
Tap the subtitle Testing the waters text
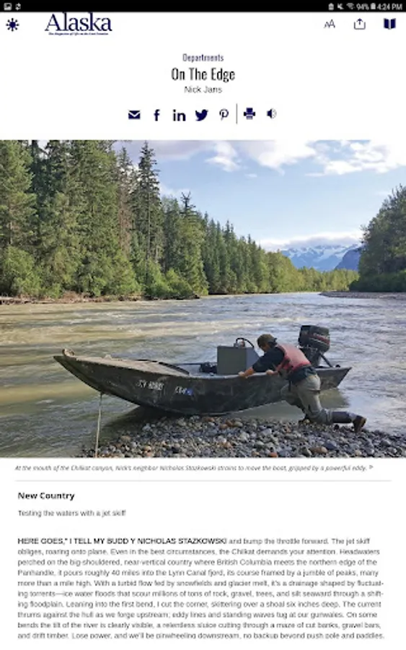(71, 513)
